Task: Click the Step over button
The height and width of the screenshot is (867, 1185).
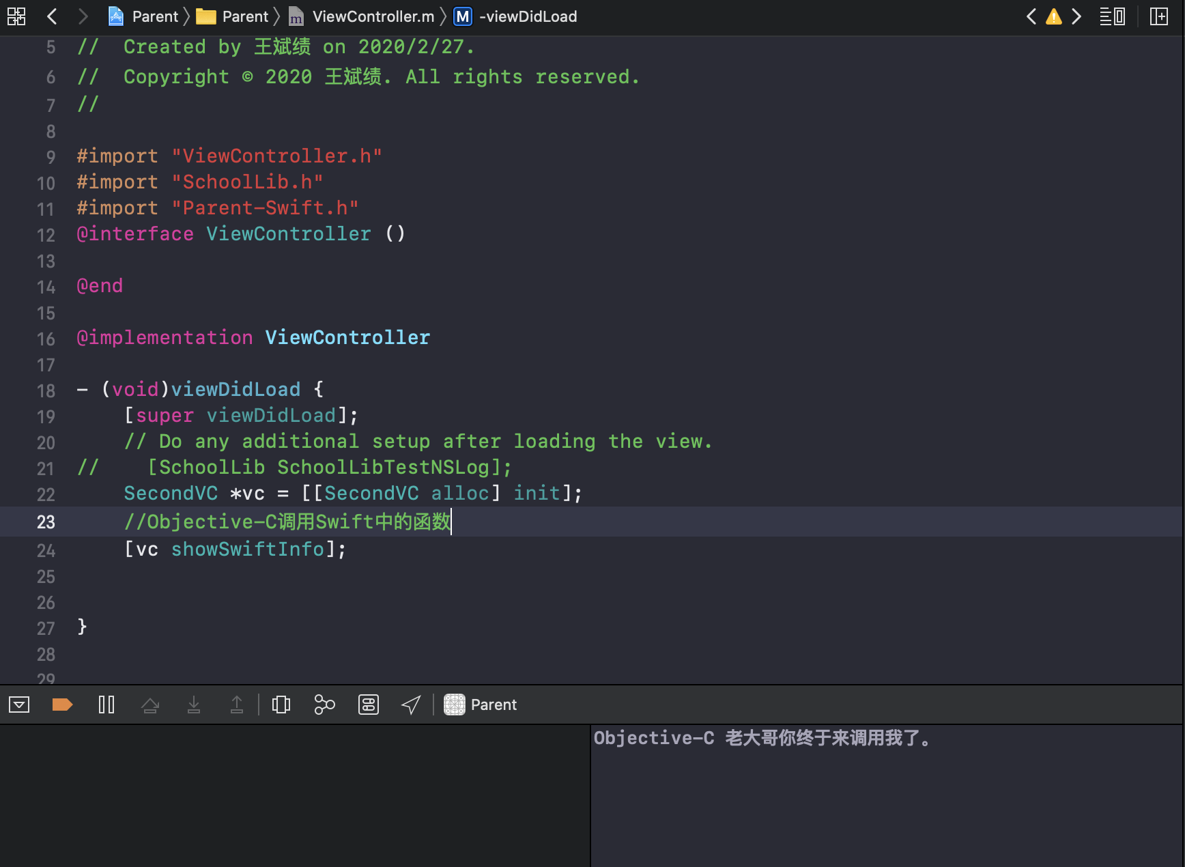Action: coord(150,705)
